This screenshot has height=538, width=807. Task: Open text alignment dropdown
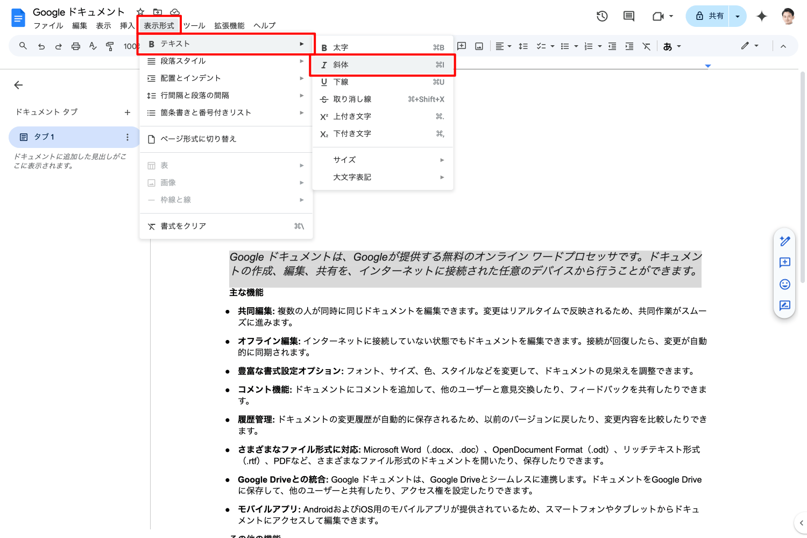(x=504, y=46)
